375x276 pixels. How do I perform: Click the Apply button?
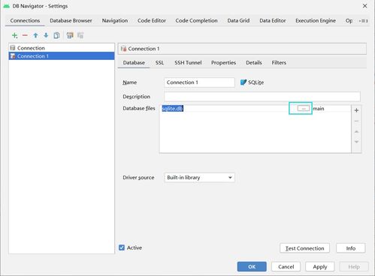320,267
